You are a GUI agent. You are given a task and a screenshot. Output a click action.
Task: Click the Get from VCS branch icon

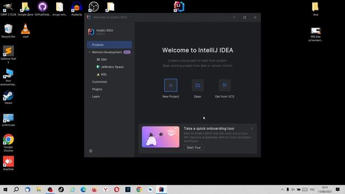[x=224, y=85]
